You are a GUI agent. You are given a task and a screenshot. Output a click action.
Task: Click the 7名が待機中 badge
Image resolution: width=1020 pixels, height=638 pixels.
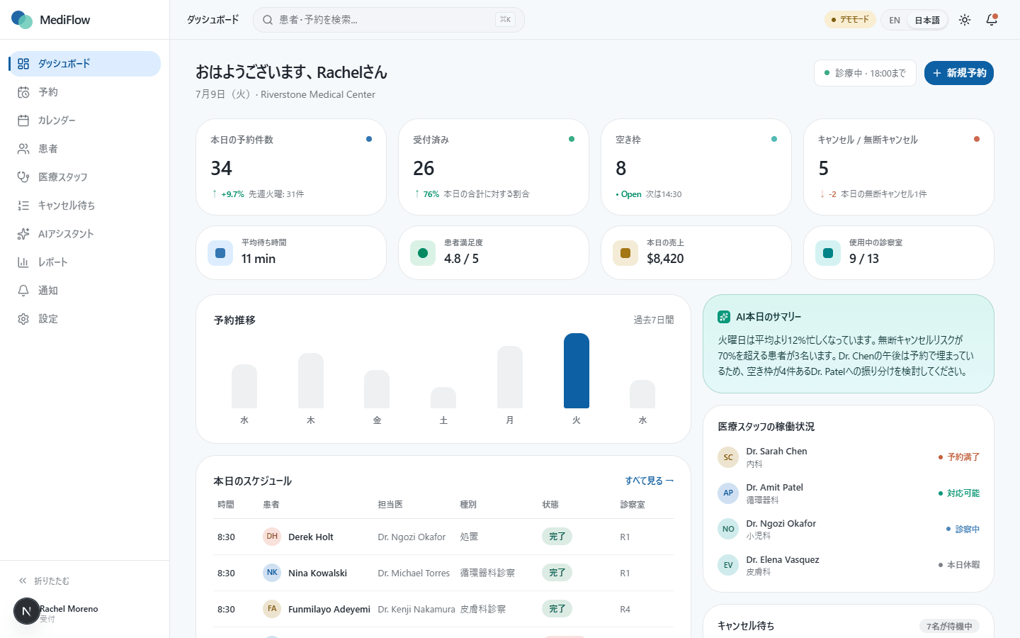pos(949,626)
